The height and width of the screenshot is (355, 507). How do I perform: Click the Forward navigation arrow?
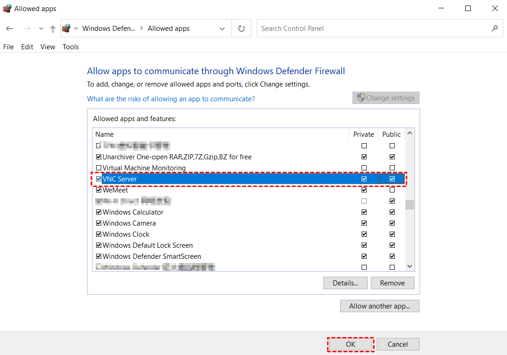click(x=28, y=29)
